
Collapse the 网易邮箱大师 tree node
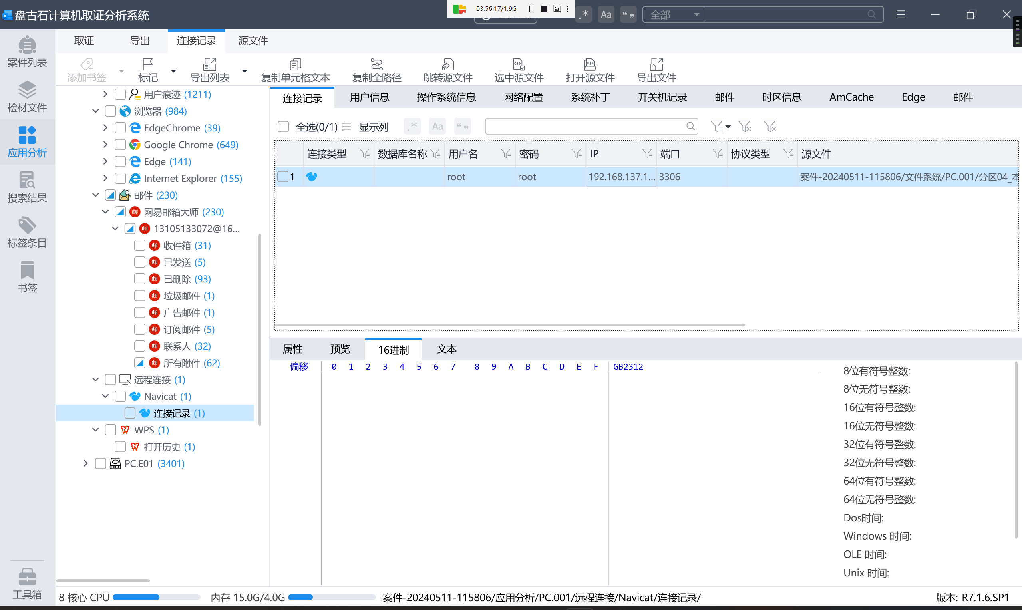tap(105, 212)
